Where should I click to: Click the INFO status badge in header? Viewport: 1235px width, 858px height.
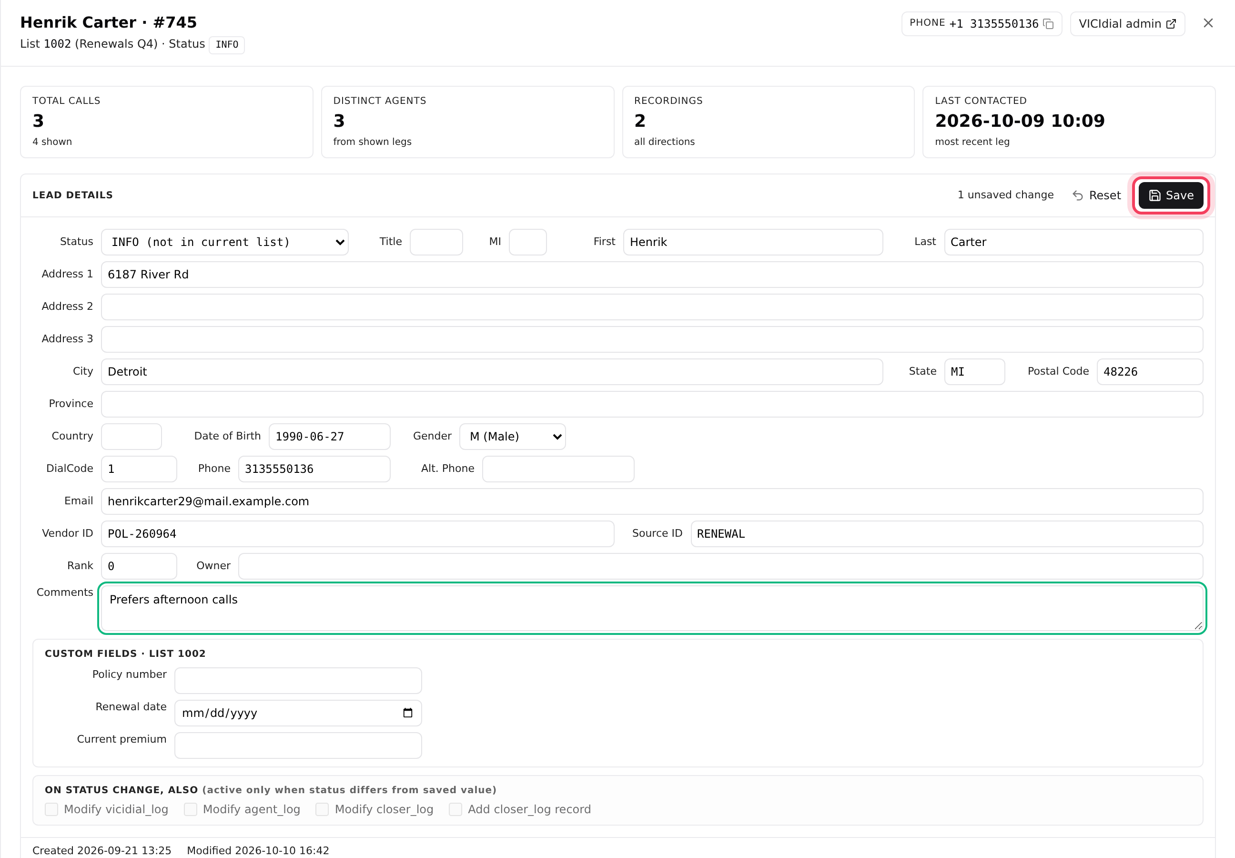pyautogui.click(x=226, y=45)
